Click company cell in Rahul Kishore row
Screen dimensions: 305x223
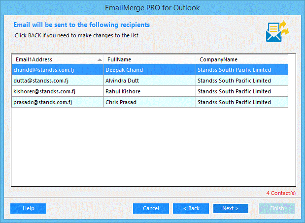tap(242, 91)
